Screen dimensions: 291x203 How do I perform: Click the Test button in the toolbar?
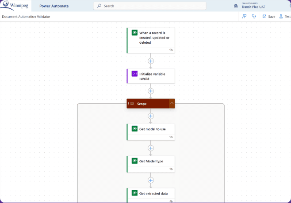(284, 16)
